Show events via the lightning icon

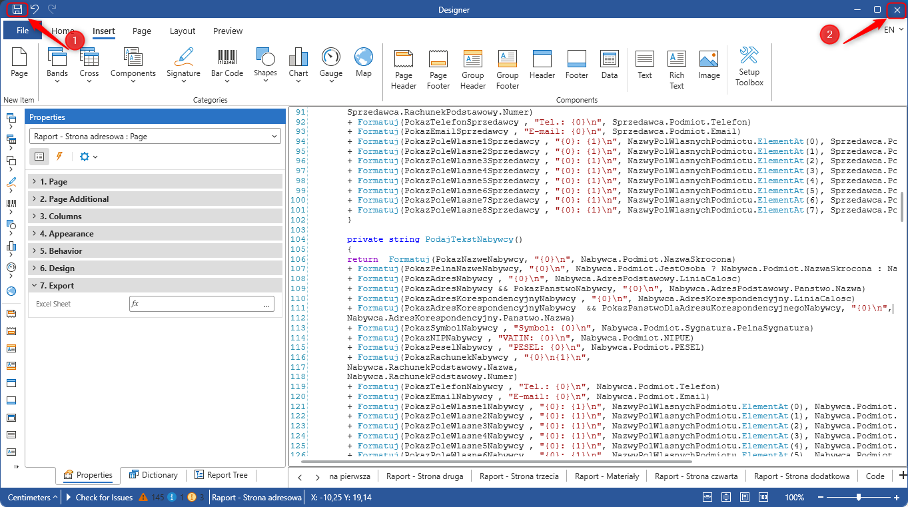tap(59, 157)
